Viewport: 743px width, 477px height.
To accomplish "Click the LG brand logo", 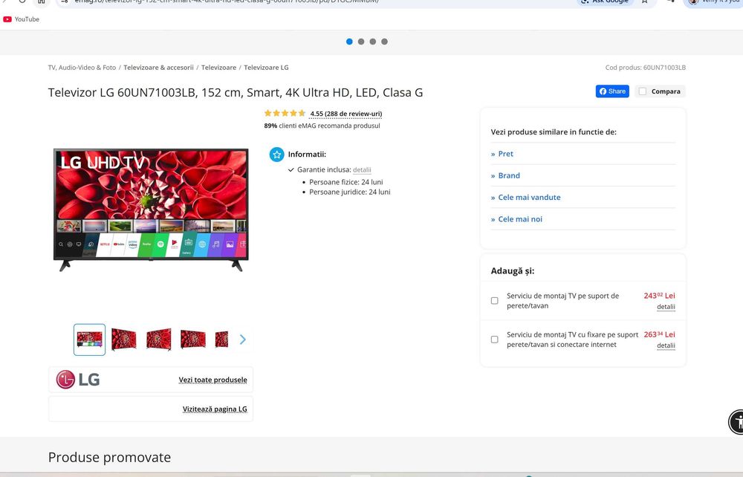I will (78, 380).
